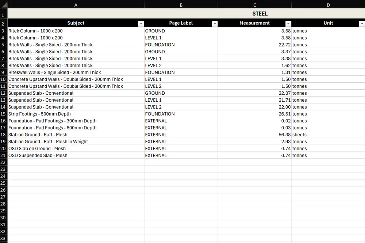Open the Page Label filter dropdown

215,24
